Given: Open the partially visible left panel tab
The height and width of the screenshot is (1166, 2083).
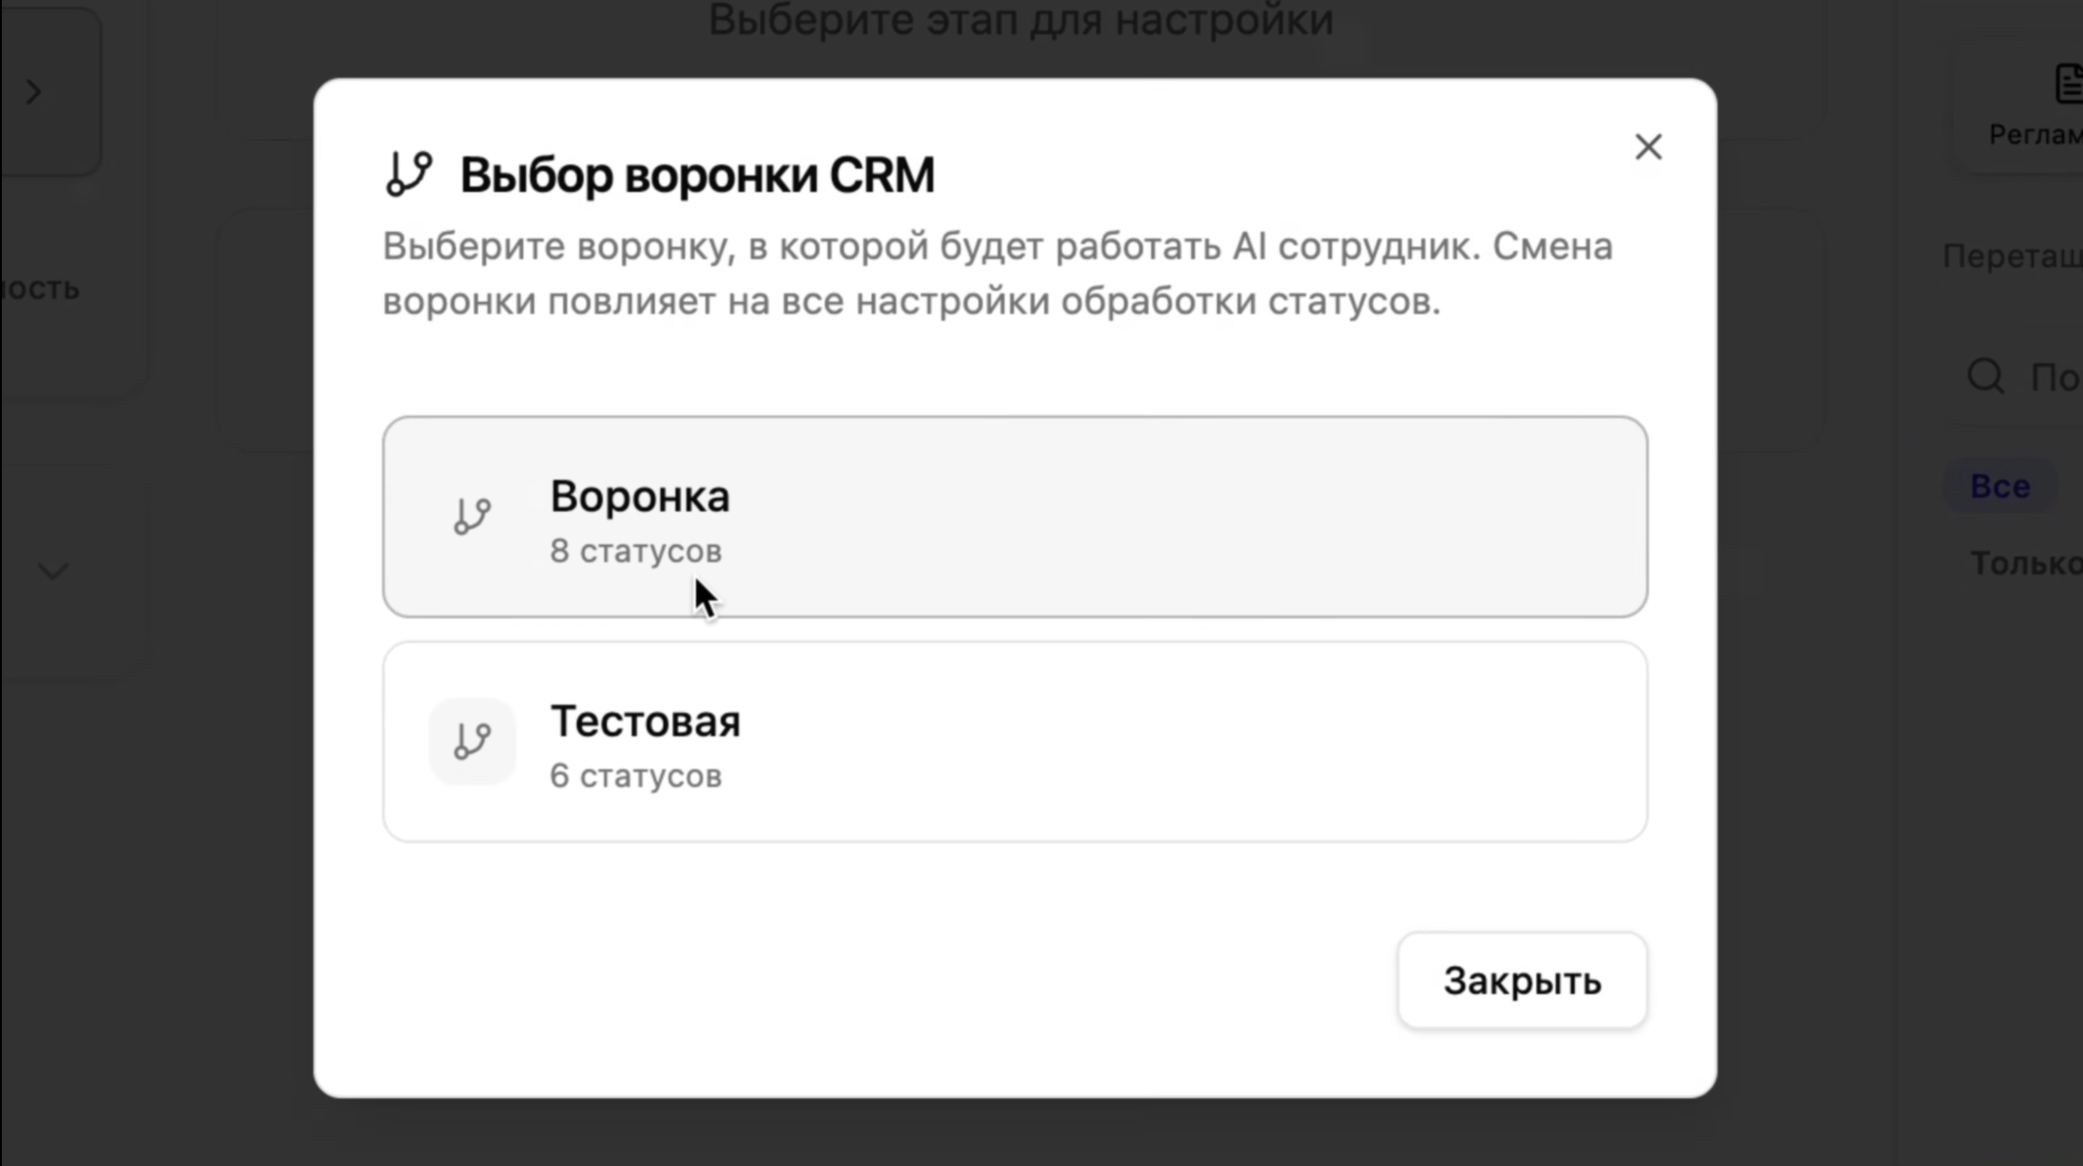Looking at the screenshot, I should [40, 288].
